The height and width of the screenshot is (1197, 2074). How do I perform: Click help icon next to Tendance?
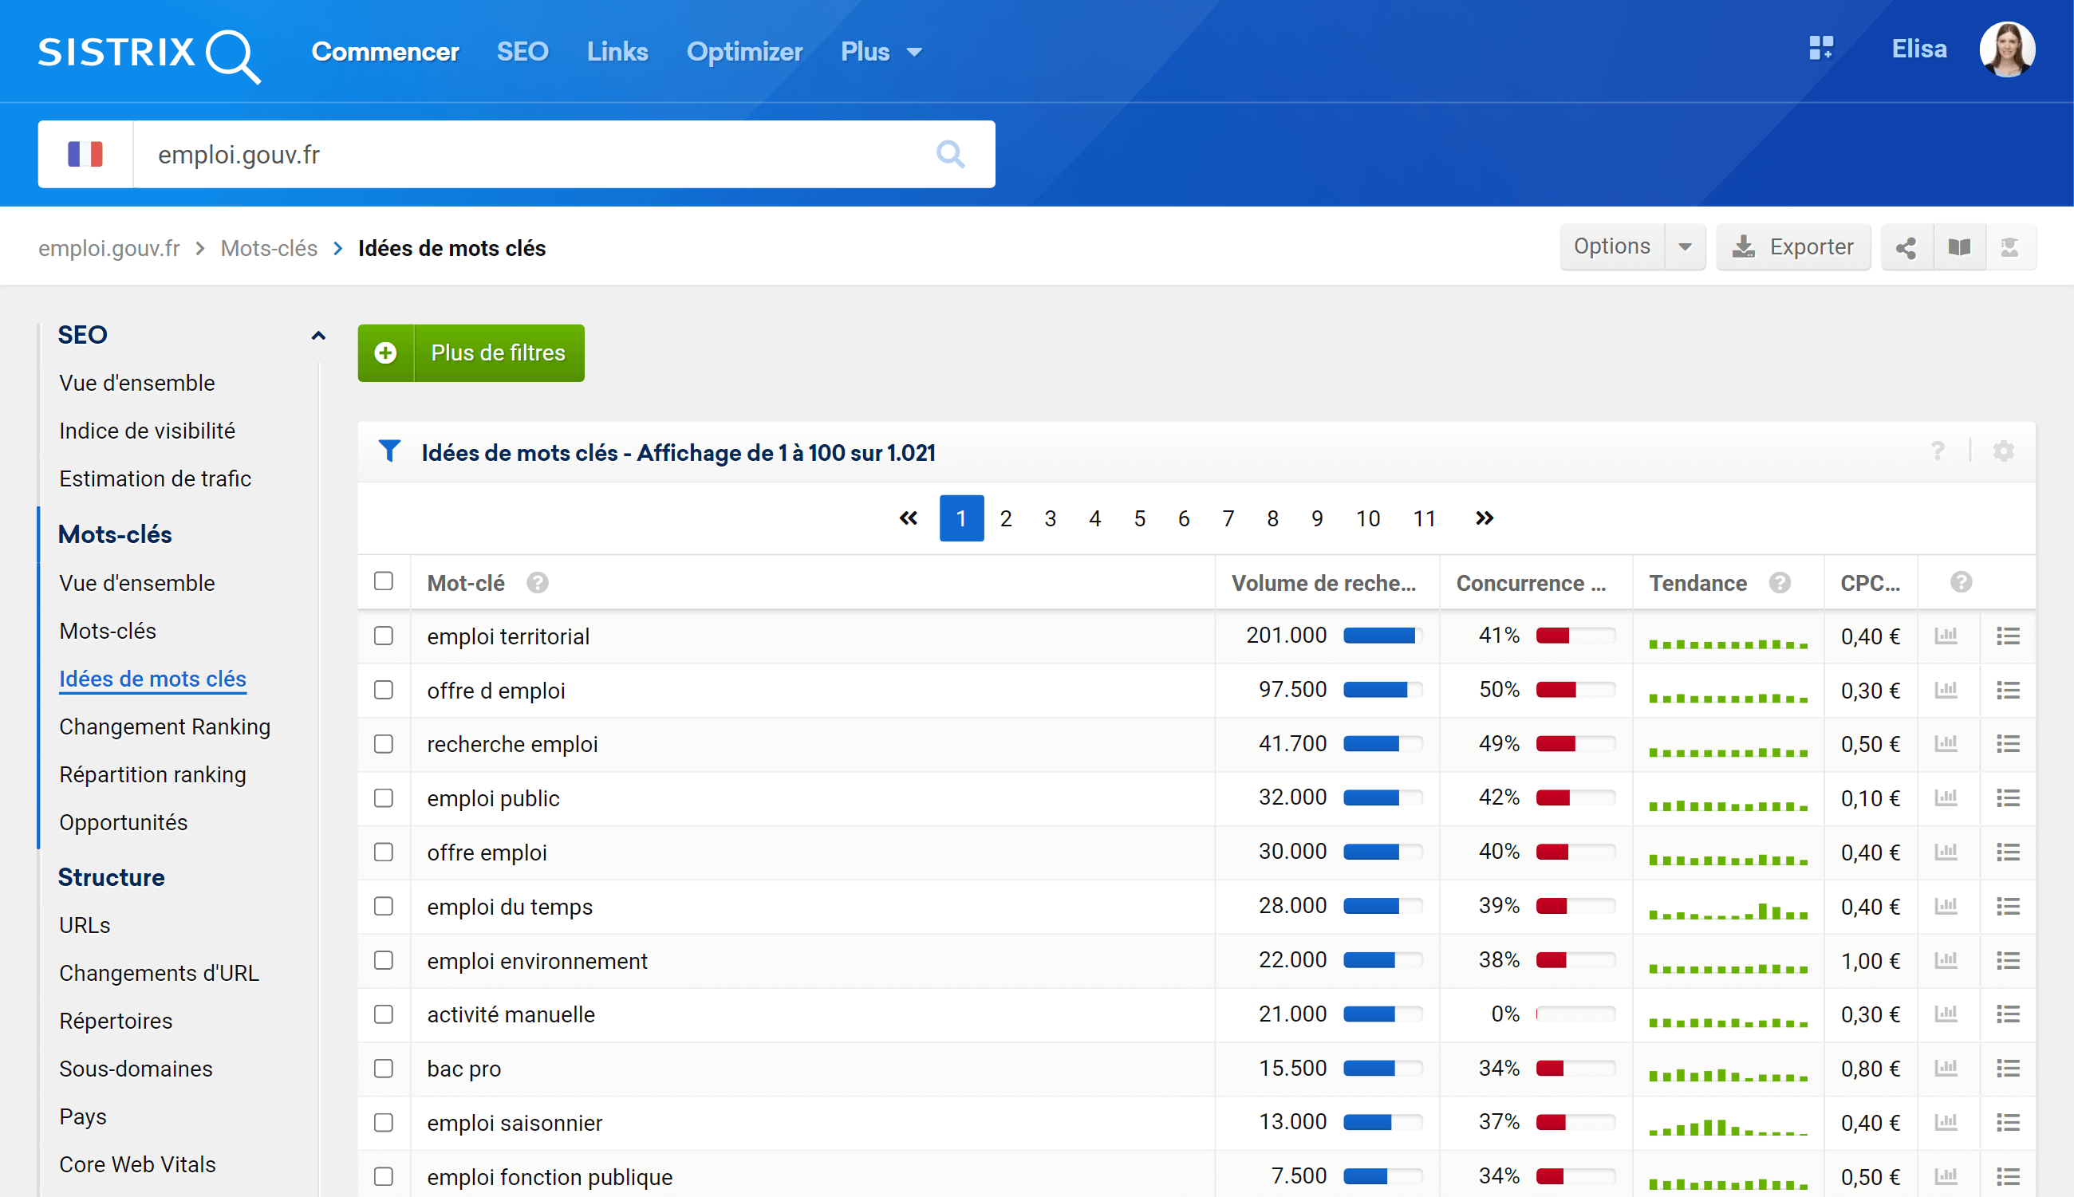[x=1780, y=583]
